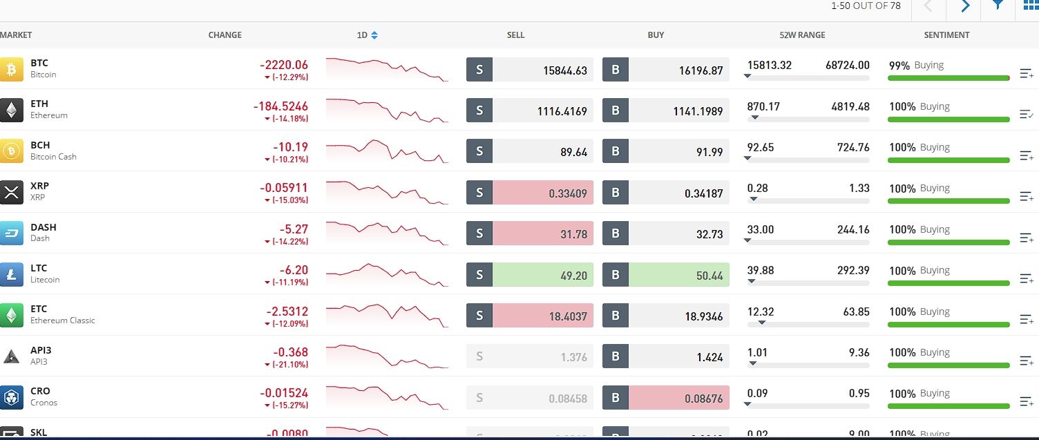Click the XRP logo icon
The height and width of the screenshot is (440, 1039).
[x=11, y=192]
